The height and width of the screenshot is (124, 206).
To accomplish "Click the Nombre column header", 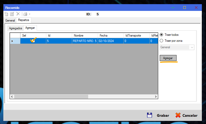I will [x=85, y=36].
